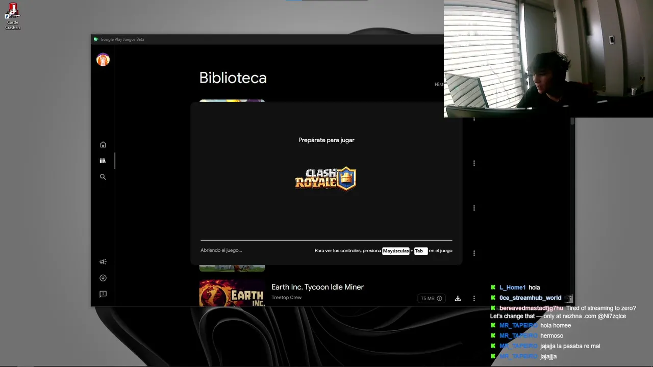Open the profile avatar in Google Play Juegos
Viewport: 653px width, 367px height.
pyautogui.click(x=103, y=60)
